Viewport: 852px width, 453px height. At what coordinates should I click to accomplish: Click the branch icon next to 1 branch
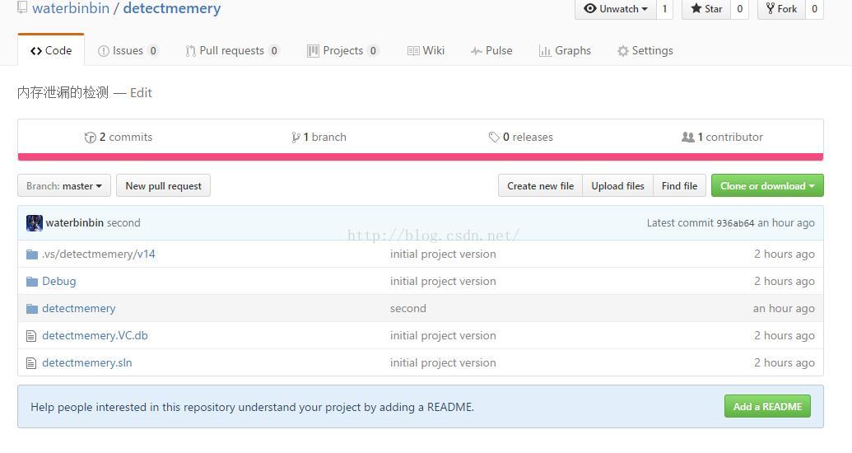(x=296, y=138)
